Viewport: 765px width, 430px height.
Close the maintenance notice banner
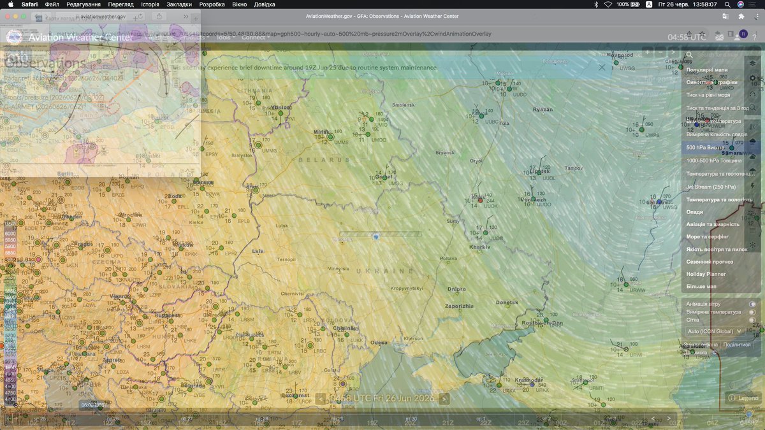point(602,66)
